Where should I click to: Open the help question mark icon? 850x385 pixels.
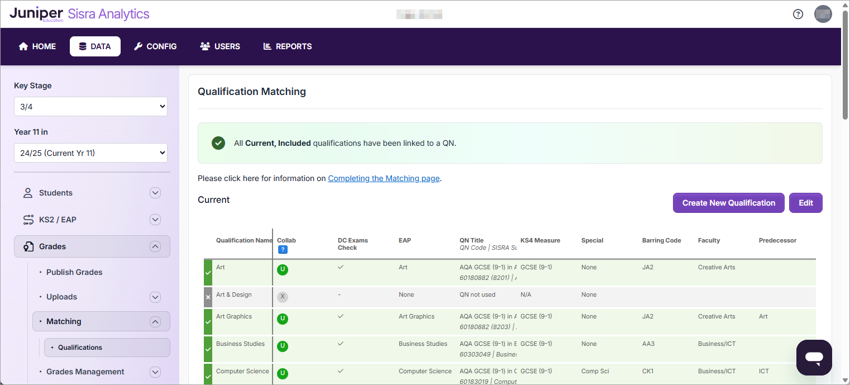point(798,14)
